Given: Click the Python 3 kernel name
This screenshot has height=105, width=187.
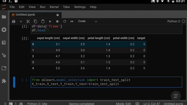Looking at the screenshot, I should [x=174, y=21].
